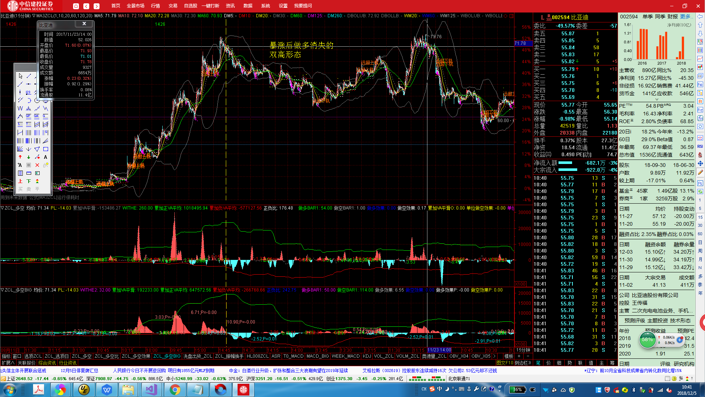Screen dimensions: 705x397
Task: Click the back navigation icon in title bar
Action: (86, 6)
